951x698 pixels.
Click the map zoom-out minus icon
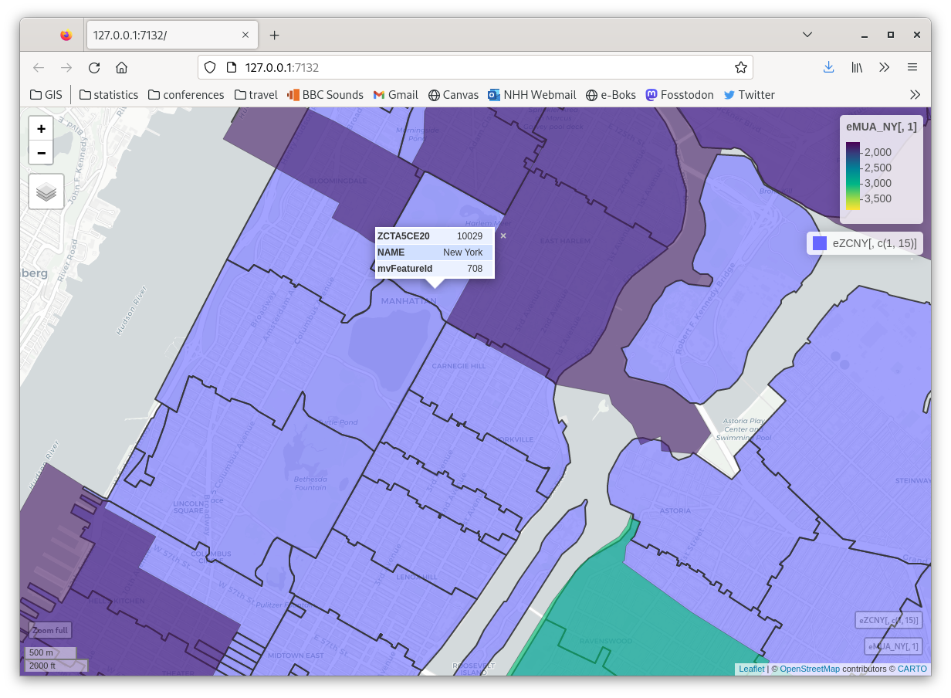click(41, 153)
